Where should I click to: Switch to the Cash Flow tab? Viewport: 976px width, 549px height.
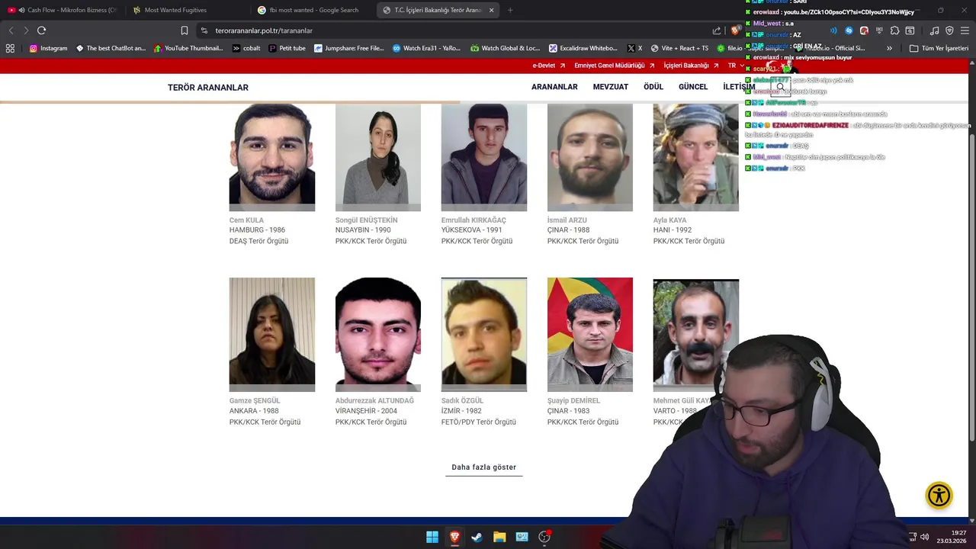tap(63, 10)
